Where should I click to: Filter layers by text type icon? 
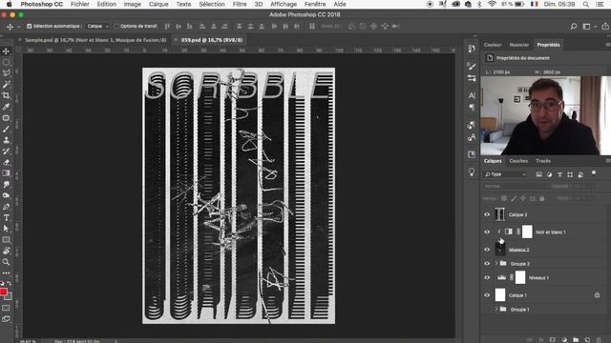click(559, 174)
